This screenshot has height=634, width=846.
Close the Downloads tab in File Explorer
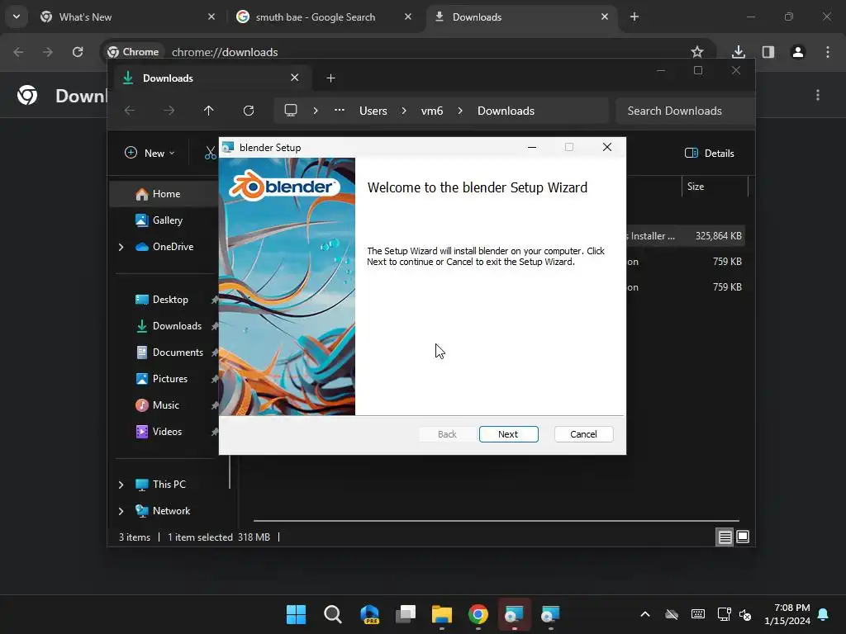click(295, 78)
